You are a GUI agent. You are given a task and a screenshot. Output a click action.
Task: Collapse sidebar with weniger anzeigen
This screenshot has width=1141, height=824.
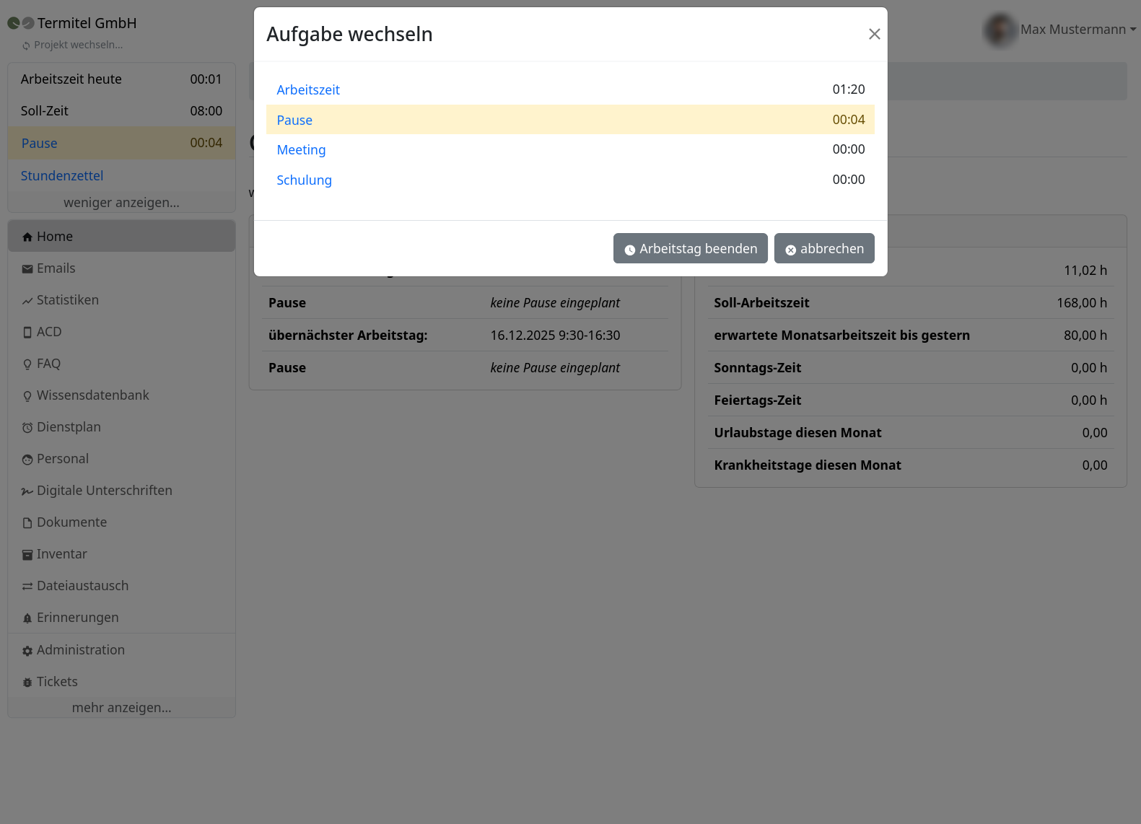[x=121, y=203]
